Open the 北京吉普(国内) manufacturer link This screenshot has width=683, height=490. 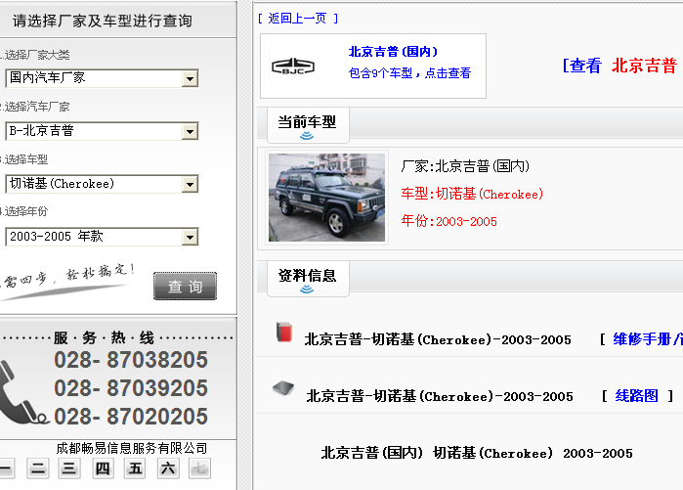pyautogui.click(x=393, y=52)
